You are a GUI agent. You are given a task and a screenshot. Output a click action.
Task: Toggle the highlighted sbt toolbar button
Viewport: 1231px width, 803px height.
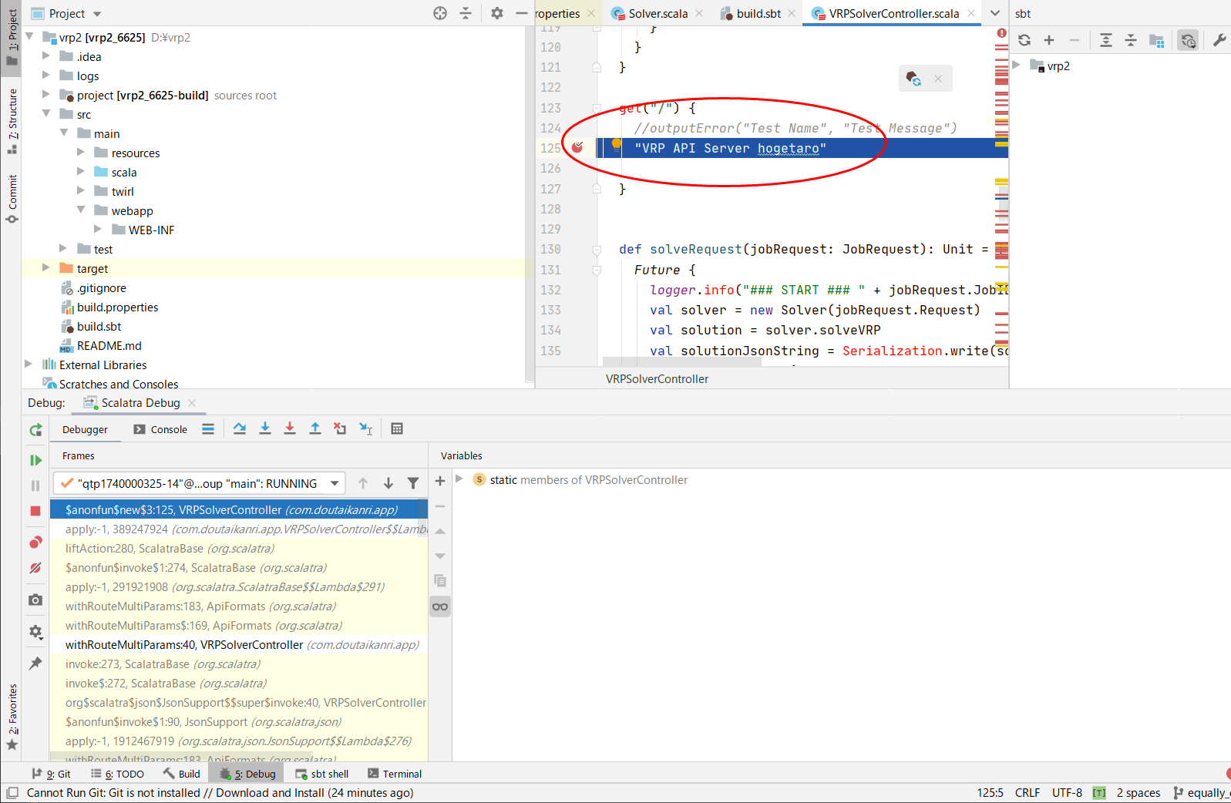pos(1188,40)
